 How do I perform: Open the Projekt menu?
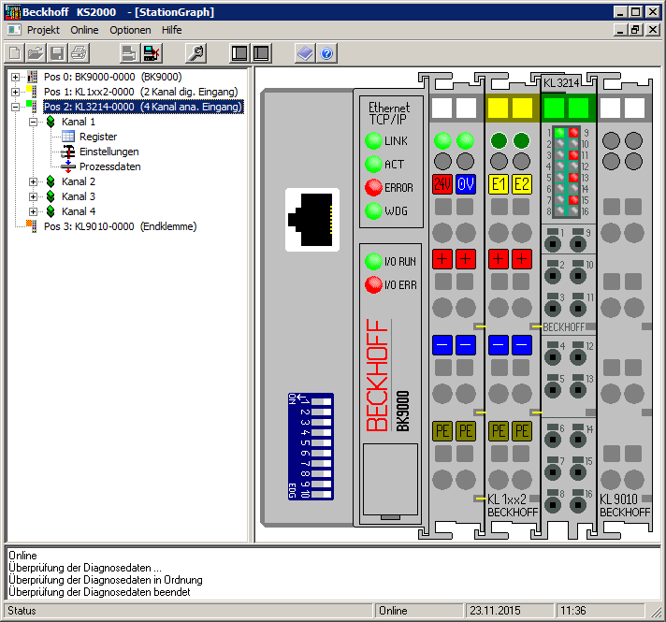43,30
